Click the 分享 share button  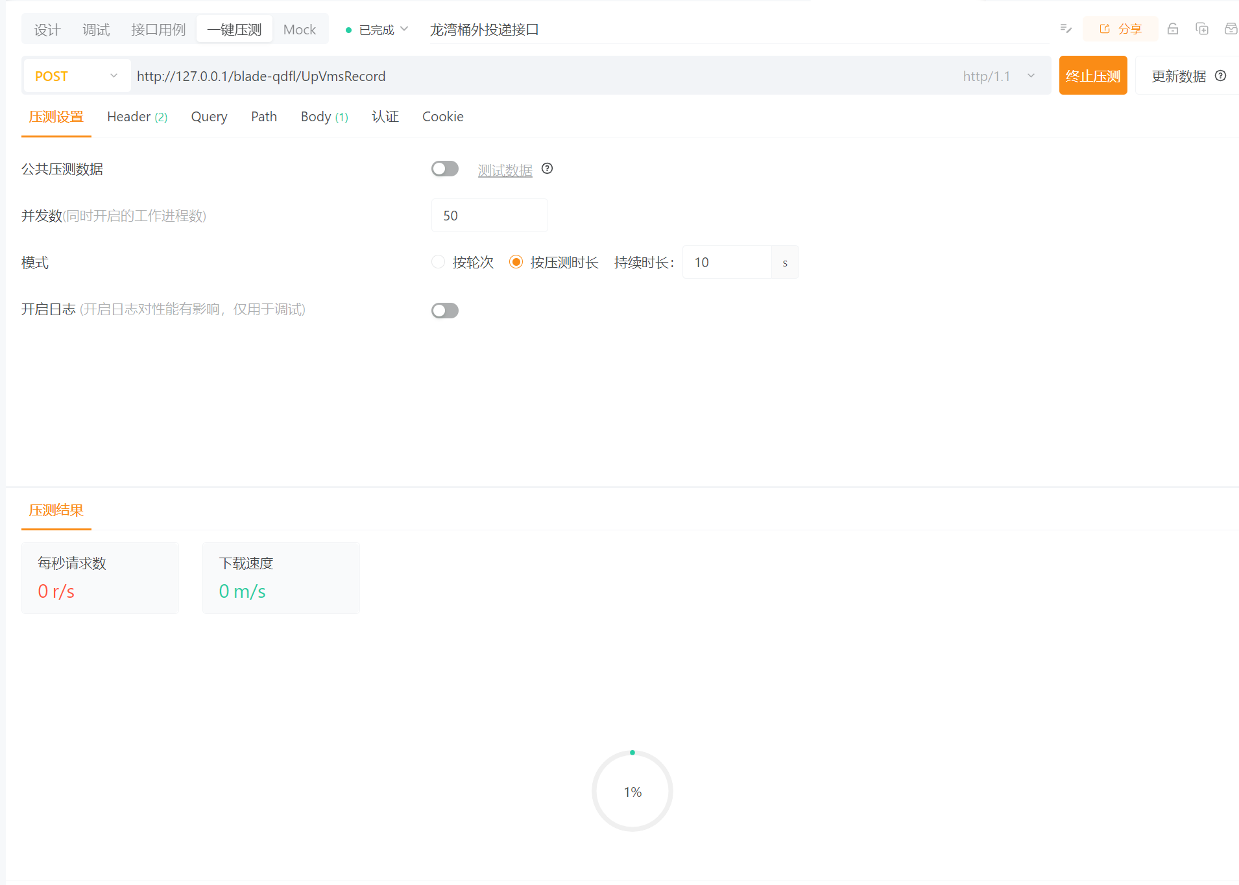click(x=1120, y=29)
